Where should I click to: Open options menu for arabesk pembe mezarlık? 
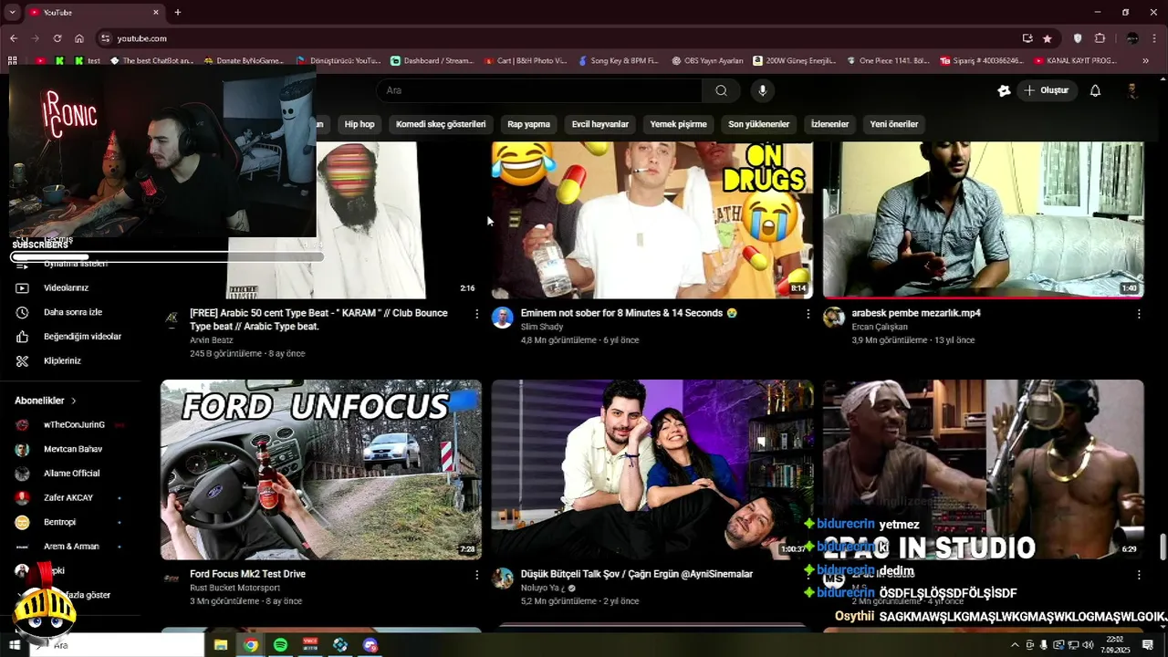tap(1139, 314)
